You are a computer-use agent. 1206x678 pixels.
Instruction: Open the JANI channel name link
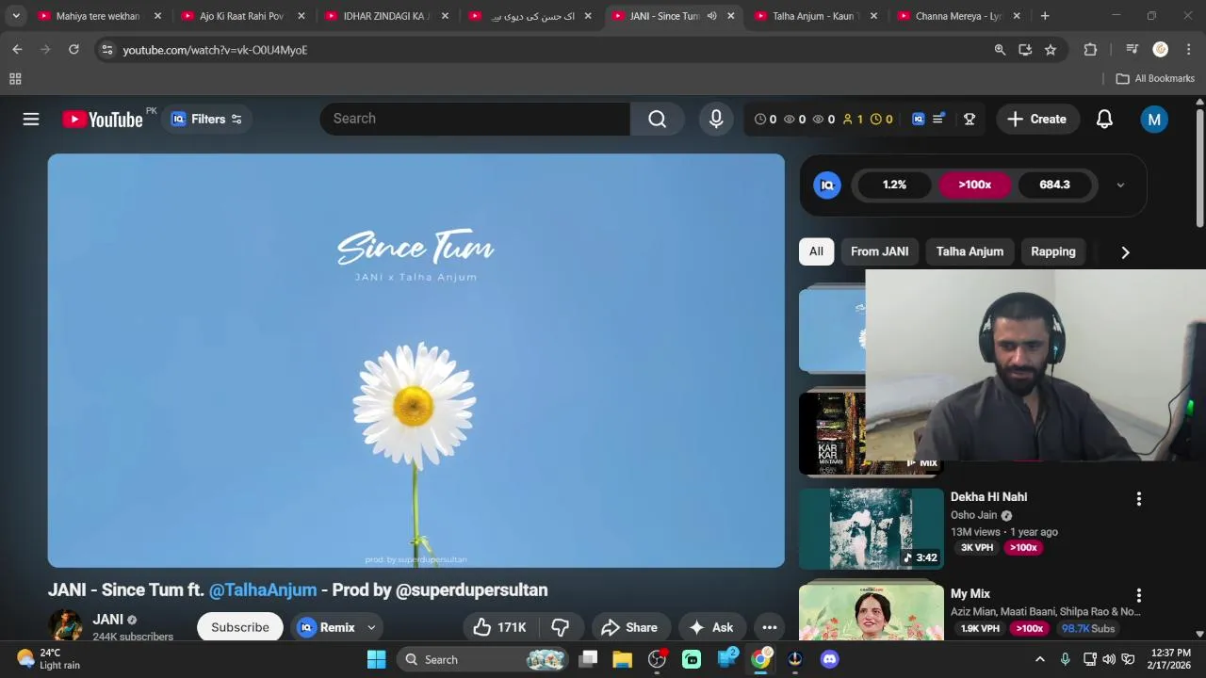click(x=107, y=619)
